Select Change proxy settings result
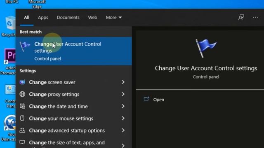Image resolution: width=264 pixels, height=148 pixels. tap(74, 94)
